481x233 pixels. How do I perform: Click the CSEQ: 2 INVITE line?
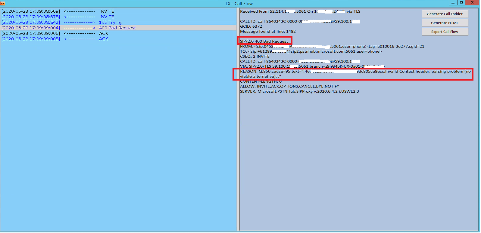pyautogui.click(x=255, y=57)
